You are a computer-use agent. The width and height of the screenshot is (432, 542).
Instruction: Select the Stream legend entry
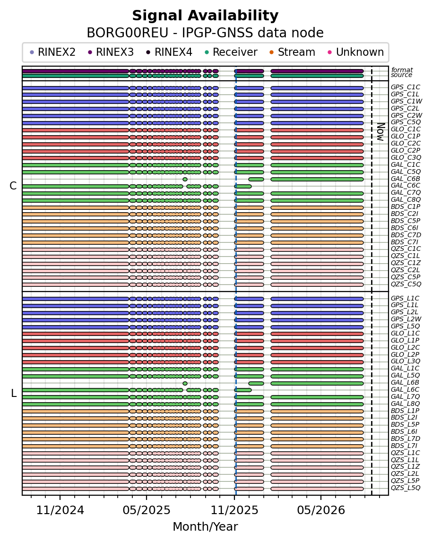click(x=292, y=52)
